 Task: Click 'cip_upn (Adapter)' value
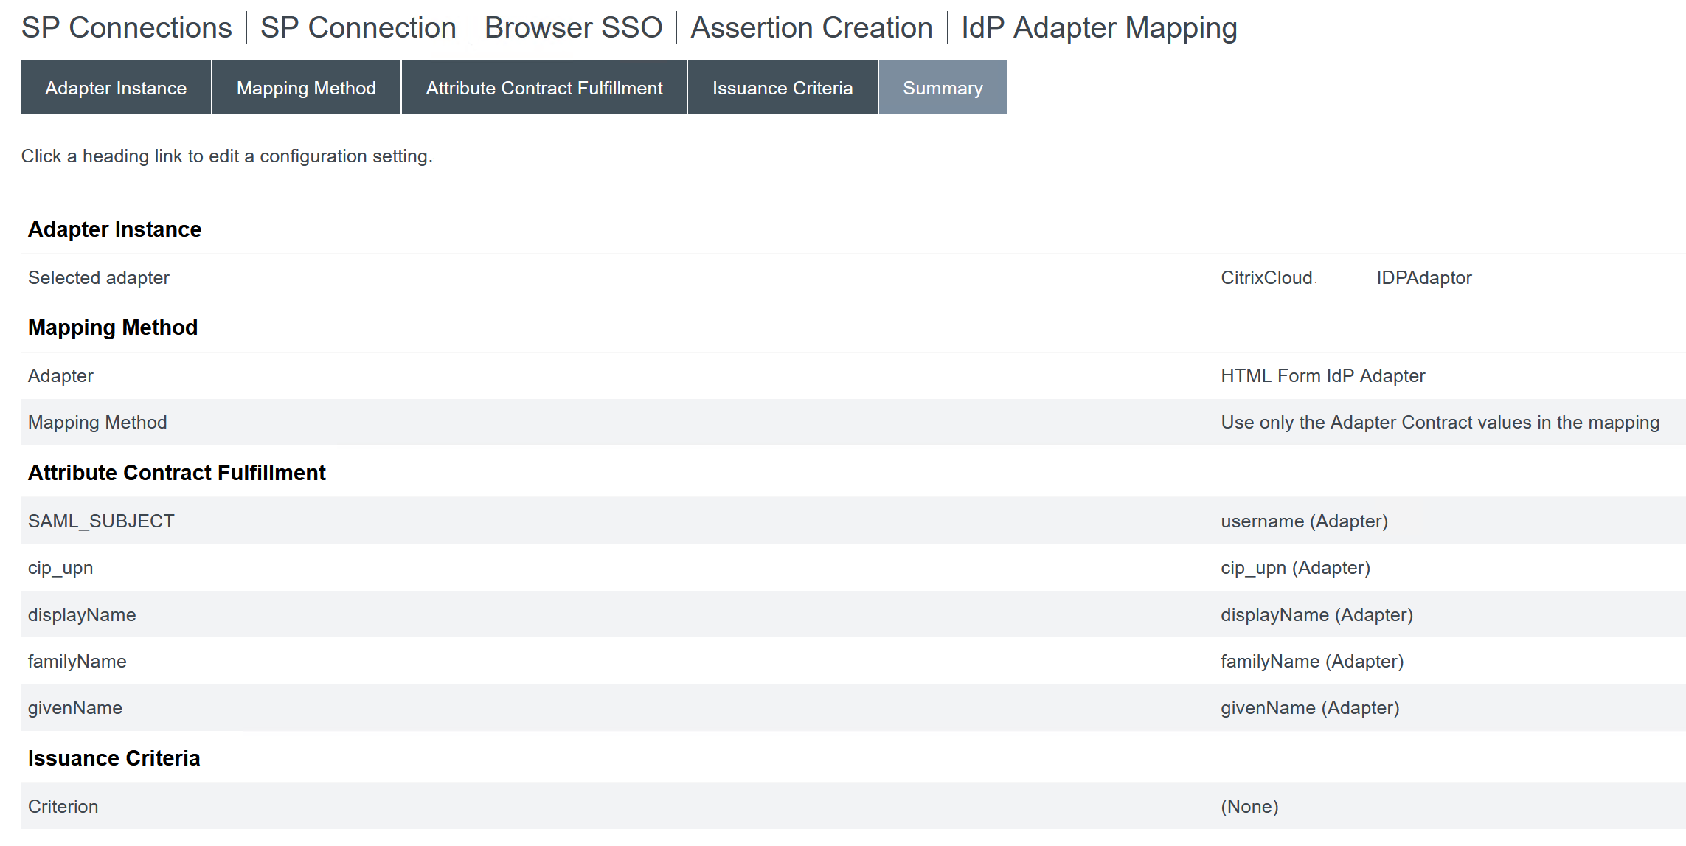(1296, 568)
